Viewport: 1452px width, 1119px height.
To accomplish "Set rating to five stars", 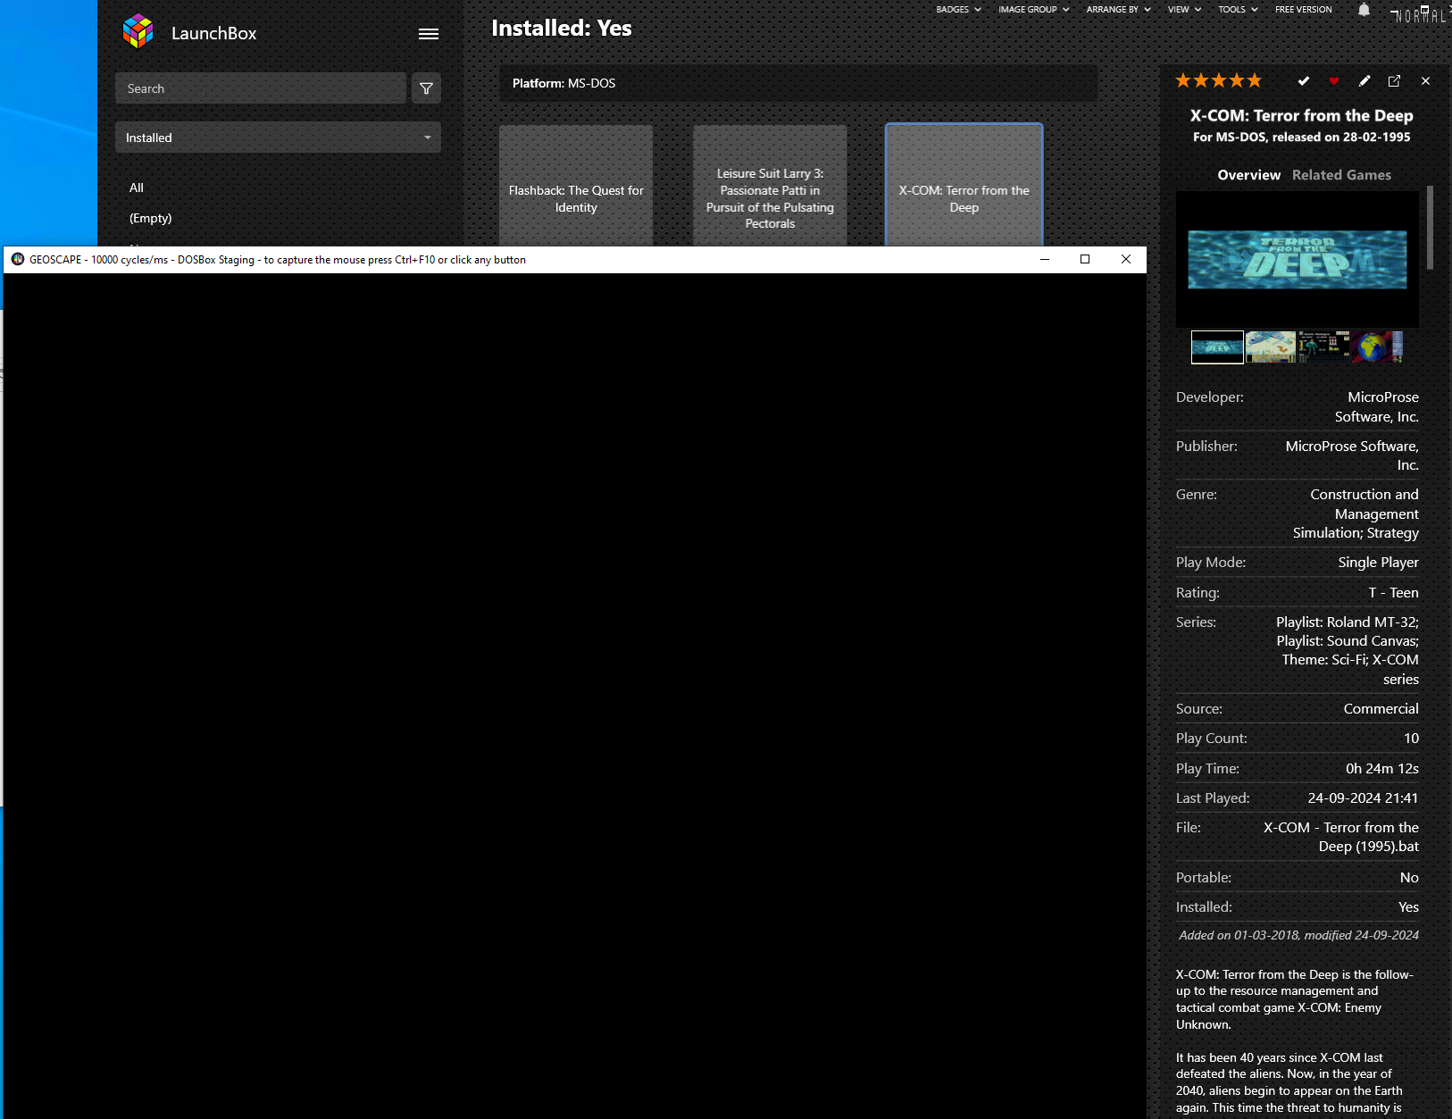I will 1255,81.
